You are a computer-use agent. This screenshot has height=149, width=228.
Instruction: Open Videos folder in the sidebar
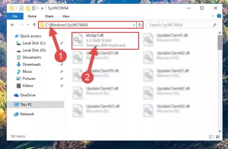pos(28,86)
